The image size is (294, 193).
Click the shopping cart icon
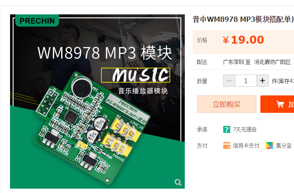click(x=280, y=104)
